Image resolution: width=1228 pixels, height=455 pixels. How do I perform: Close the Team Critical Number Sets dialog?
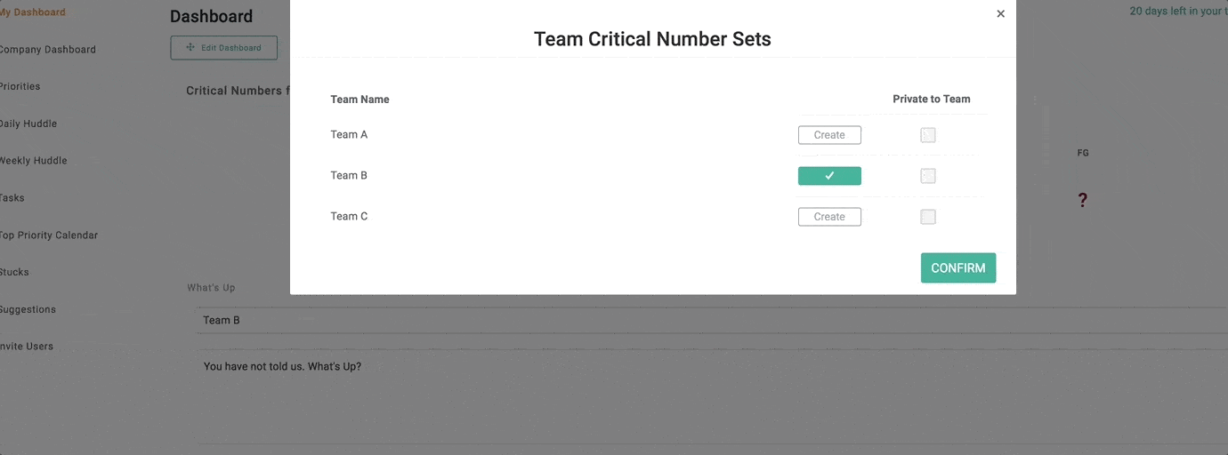(x=1000, y=14)
